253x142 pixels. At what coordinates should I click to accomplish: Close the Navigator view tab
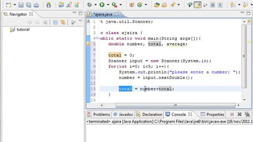pyautogui.click(x=31, y=14)
